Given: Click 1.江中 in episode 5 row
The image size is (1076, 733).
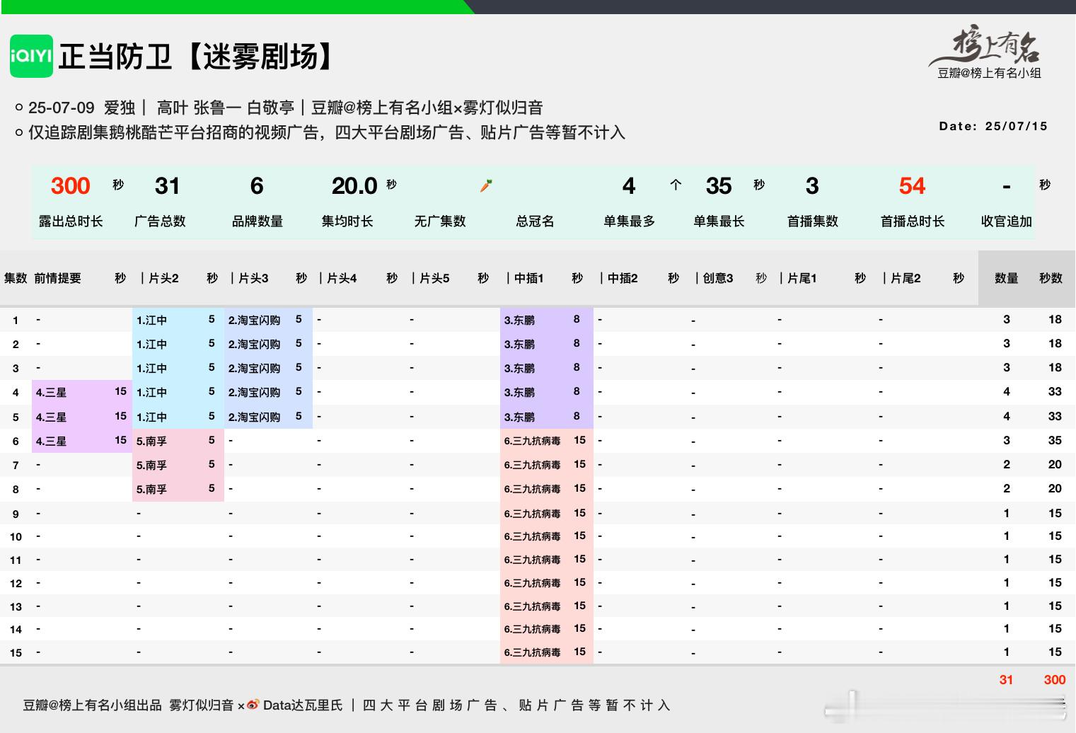Looking at the screenshot, I should [151, 417].
